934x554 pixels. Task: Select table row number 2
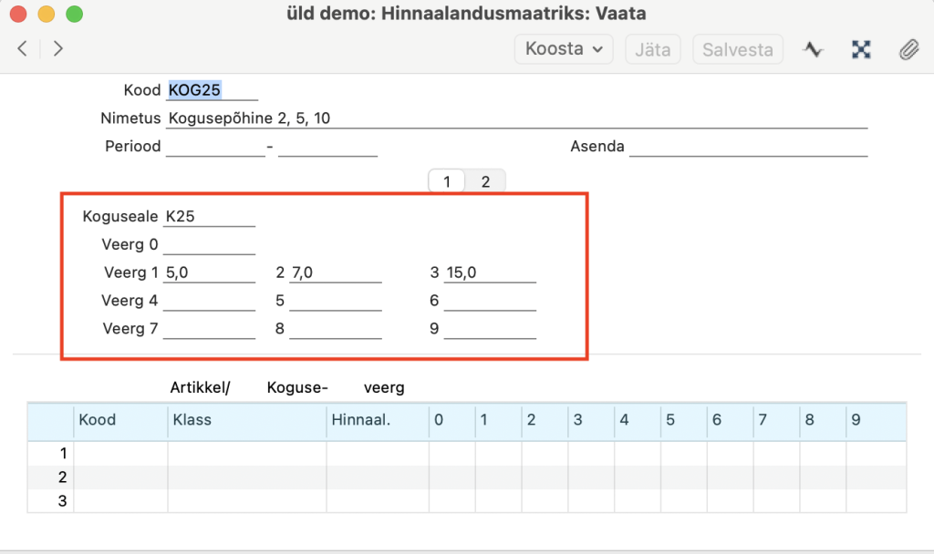click(x=51, y=477)
